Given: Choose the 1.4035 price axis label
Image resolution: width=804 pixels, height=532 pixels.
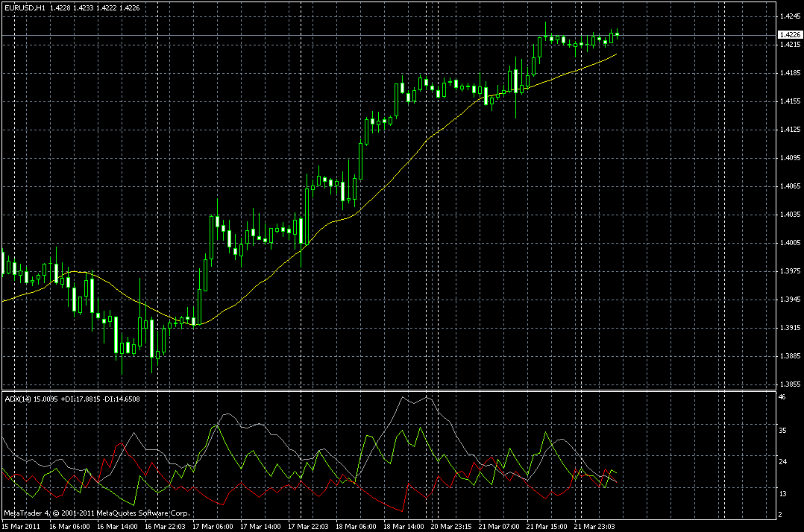Looking at the screenshot, I should 790,215.
